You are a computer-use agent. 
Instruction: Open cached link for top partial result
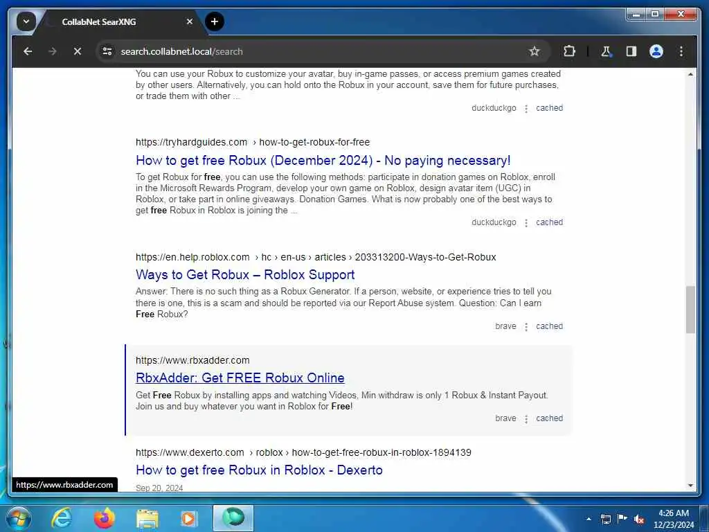pos(549,107)
